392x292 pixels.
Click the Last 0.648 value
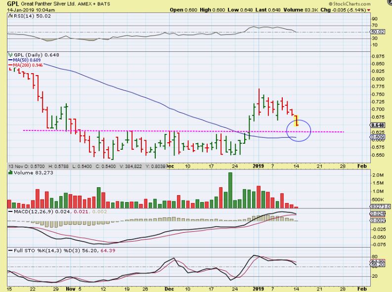tap(268, 10)
